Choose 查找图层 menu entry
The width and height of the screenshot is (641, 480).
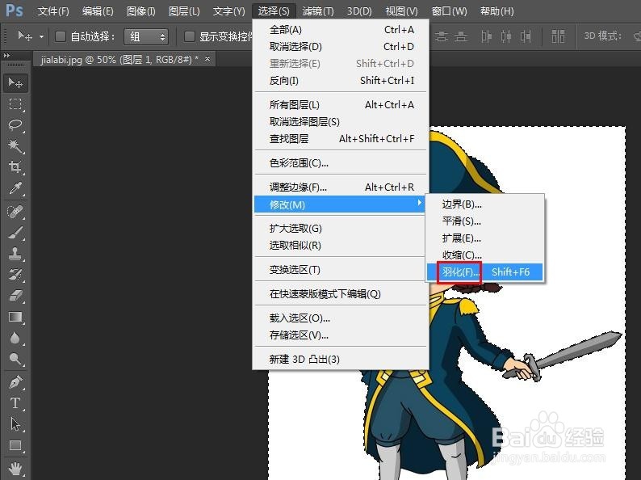click(341, 139)
